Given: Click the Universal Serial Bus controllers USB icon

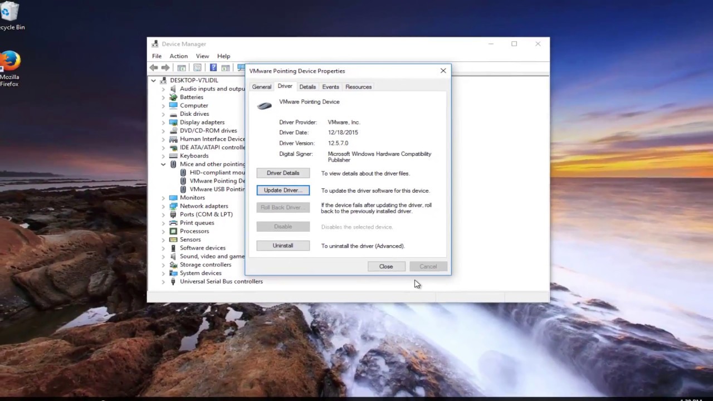Looking at the screenshot, I should tap(173, 281).
